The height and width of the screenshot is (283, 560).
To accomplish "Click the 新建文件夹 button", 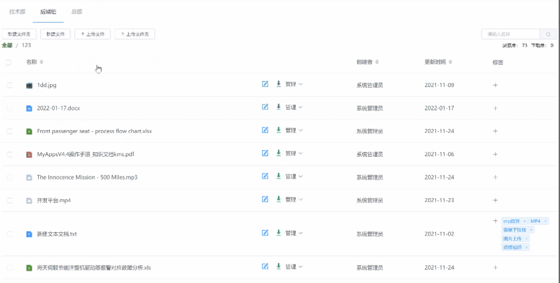I will [x=19, y=34].
